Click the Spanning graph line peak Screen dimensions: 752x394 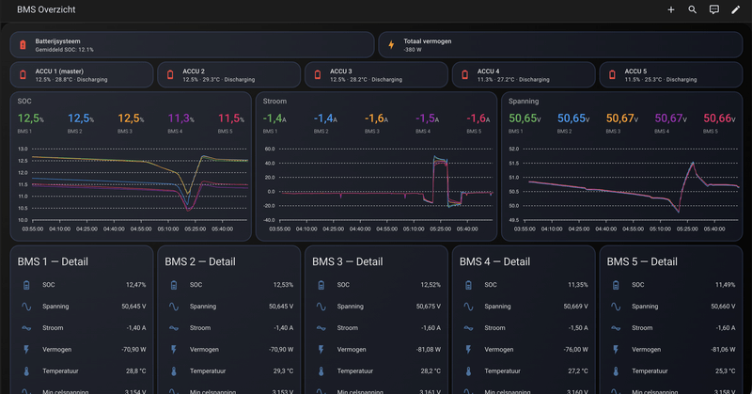693,164
